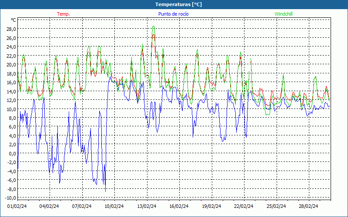The height and width of the screenshot is (217, 348).
Task: Select the 16,0 y-axis value
Action: click(x=12, y=82)
